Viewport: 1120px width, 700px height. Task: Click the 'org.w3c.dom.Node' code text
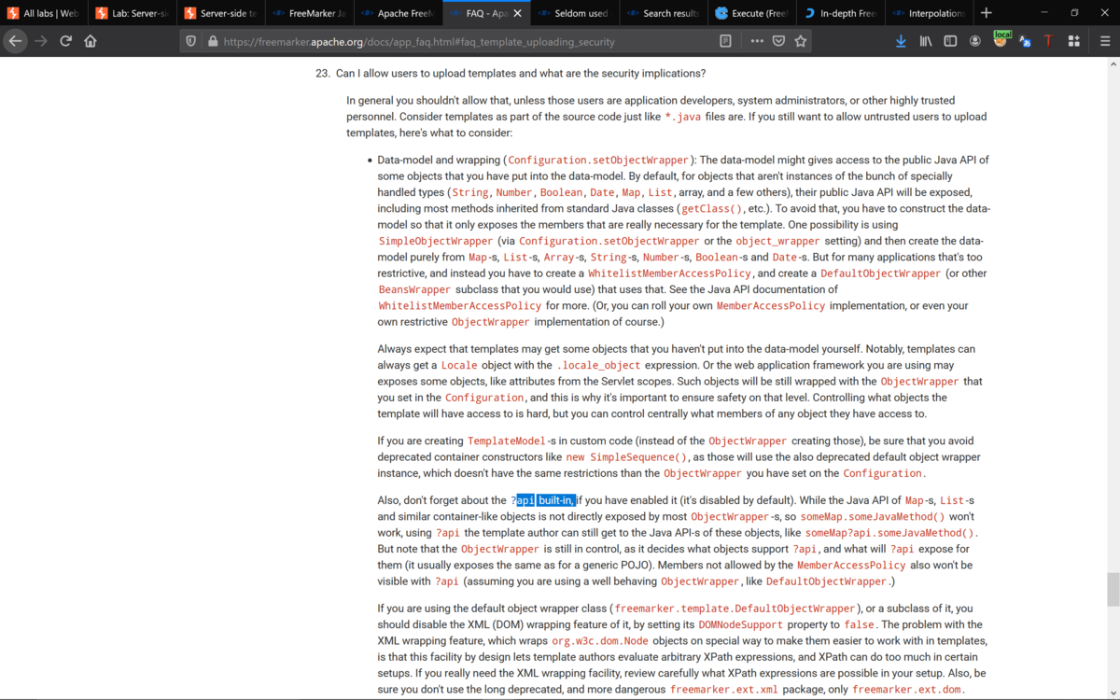point(599,641)
